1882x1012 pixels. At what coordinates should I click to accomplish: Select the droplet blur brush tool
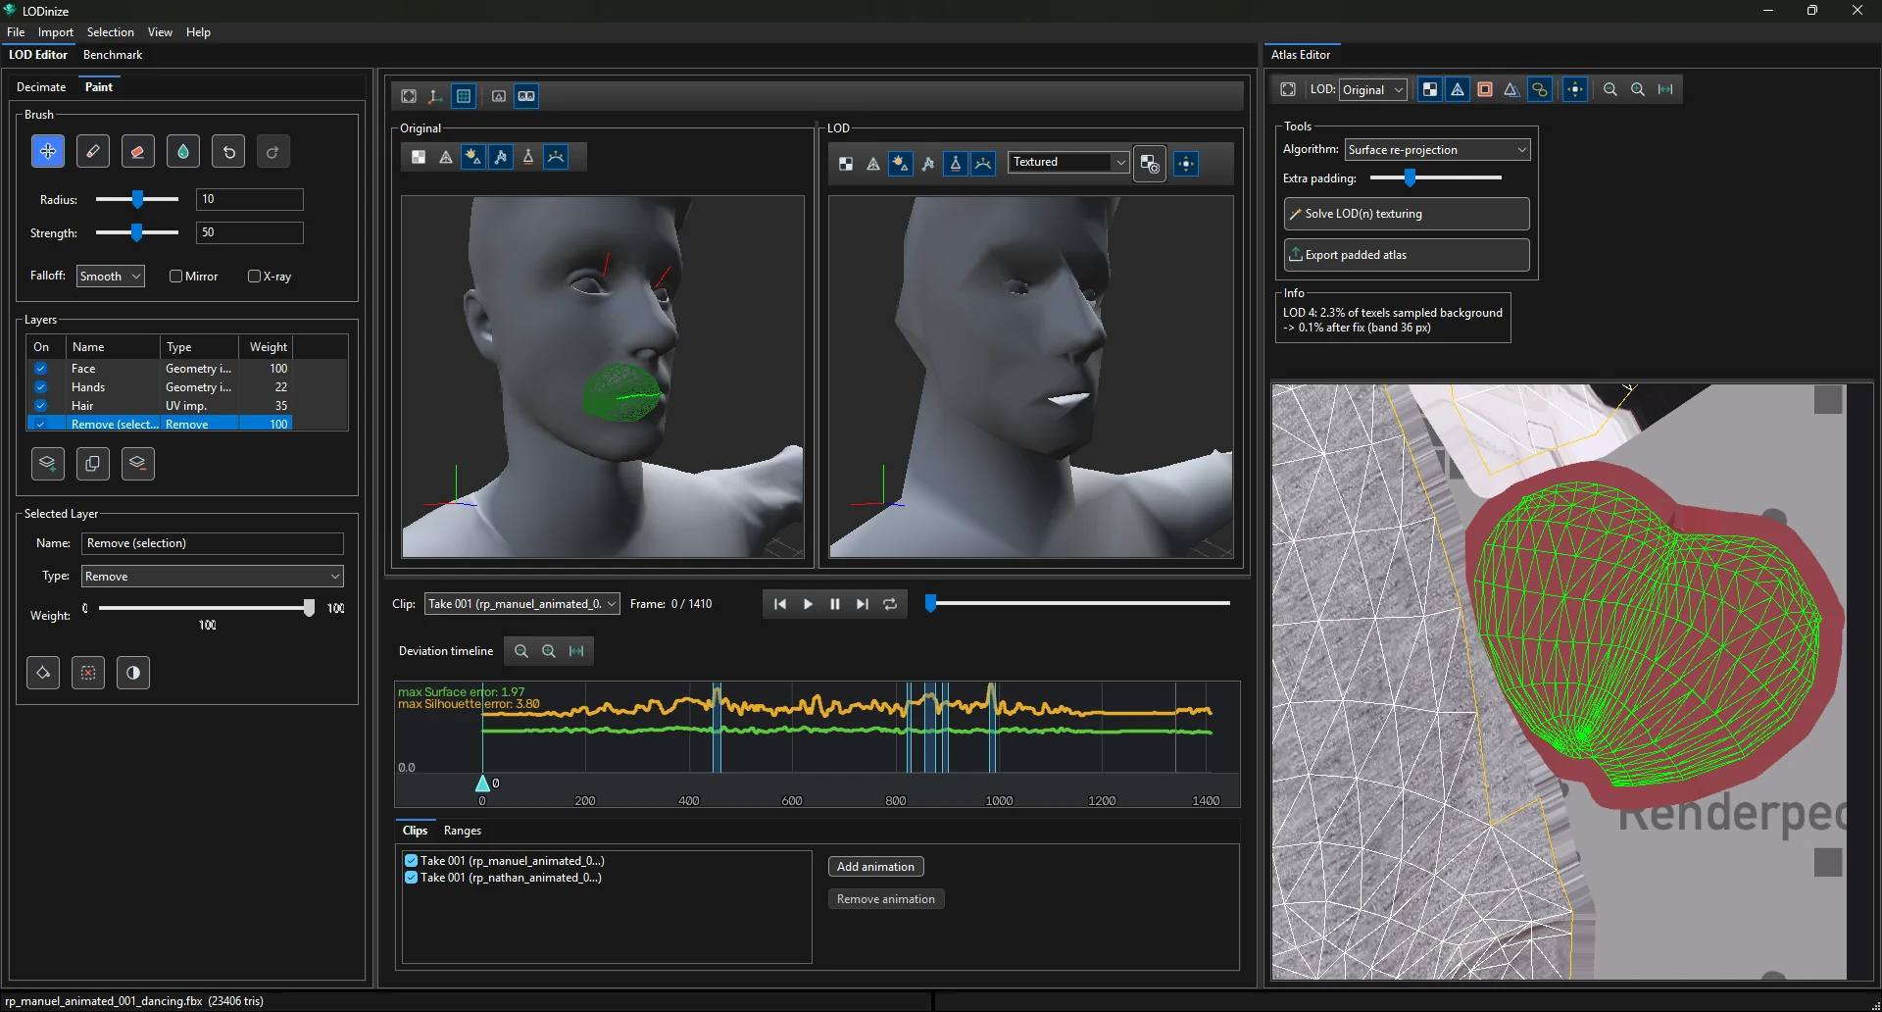click(183, 152)
